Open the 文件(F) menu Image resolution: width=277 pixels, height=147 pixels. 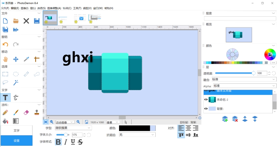5,8
